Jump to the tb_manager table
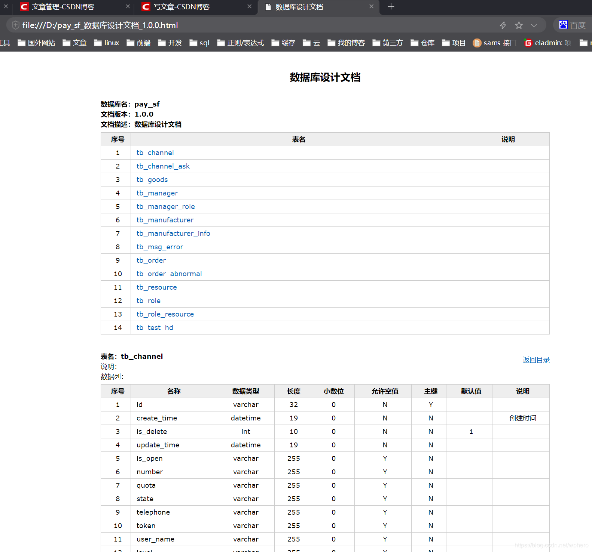 click(157, 193)
